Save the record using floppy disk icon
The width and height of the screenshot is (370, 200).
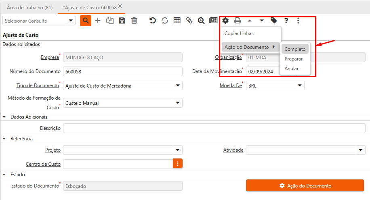tap(122, 21)
